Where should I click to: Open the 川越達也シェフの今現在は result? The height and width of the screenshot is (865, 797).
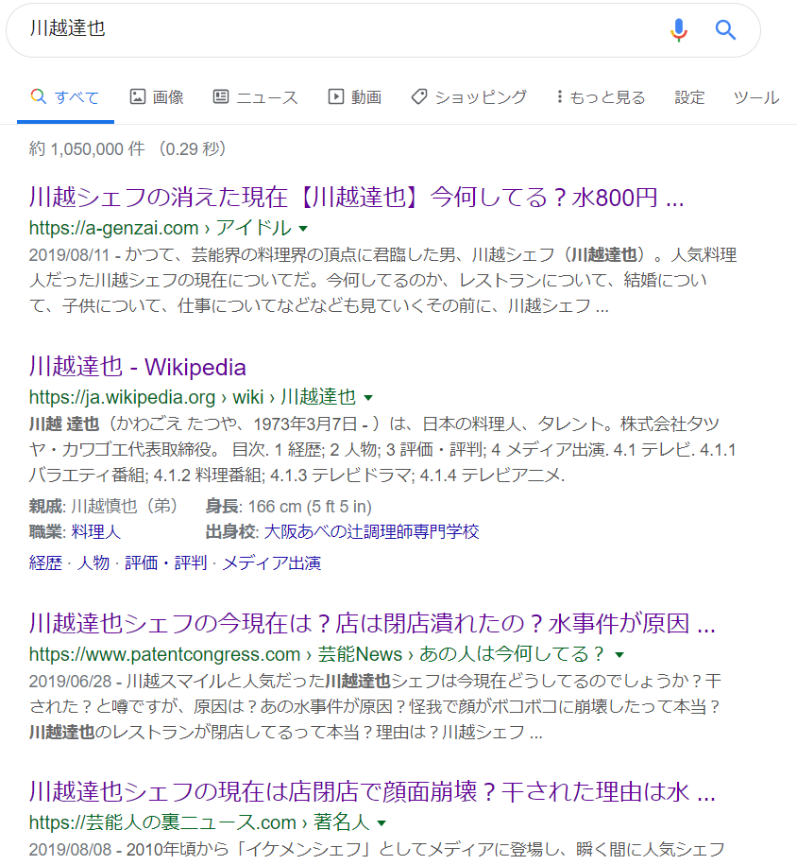[x=372, y=623]
